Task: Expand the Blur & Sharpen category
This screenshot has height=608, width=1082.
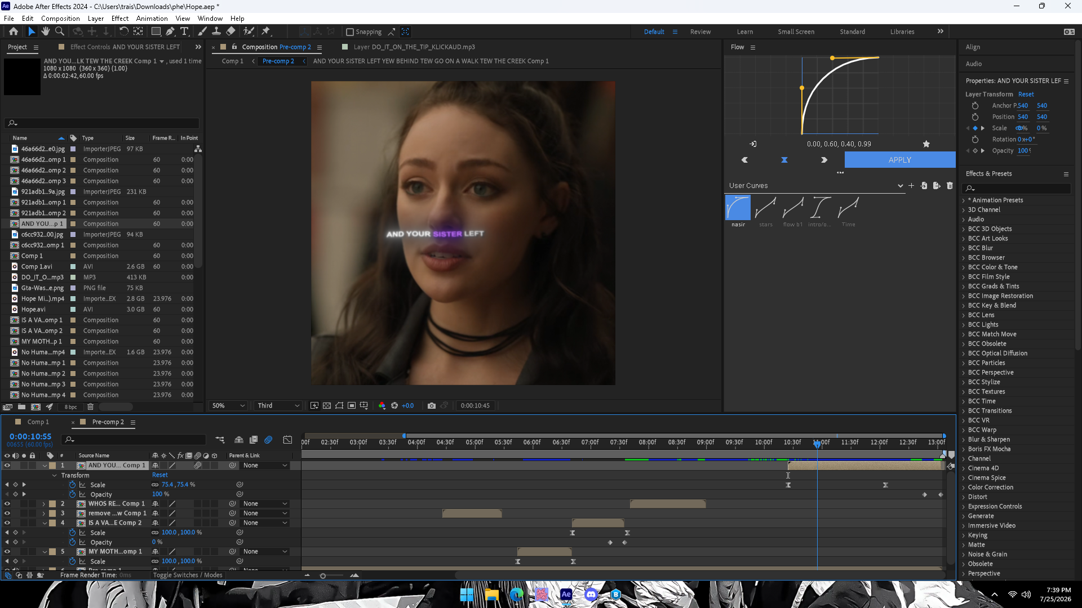Action: click(964, 440)
